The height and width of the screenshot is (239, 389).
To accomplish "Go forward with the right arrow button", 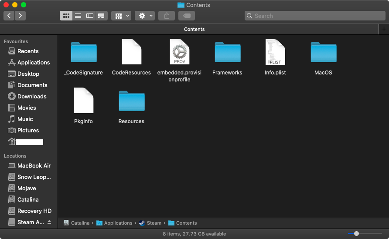I will (20, 16).
